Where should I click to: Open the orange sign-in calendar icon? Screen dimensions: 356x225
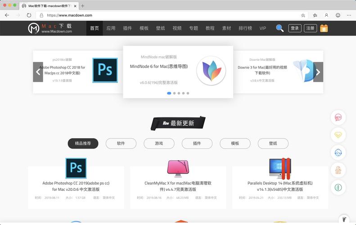(x=324, y=28)
